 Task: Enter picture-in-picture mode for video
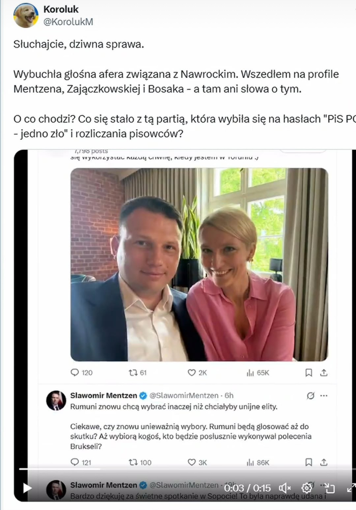(329, 488)
